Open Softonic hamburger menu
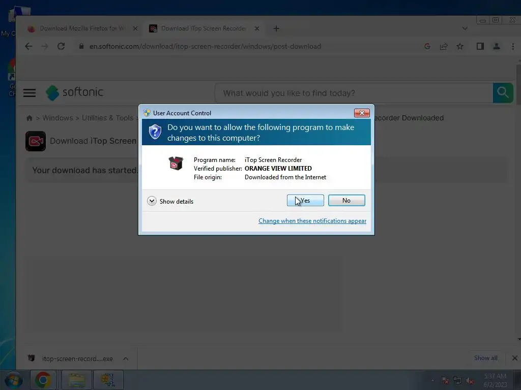521x390 pixels. [x=29, y=93]
